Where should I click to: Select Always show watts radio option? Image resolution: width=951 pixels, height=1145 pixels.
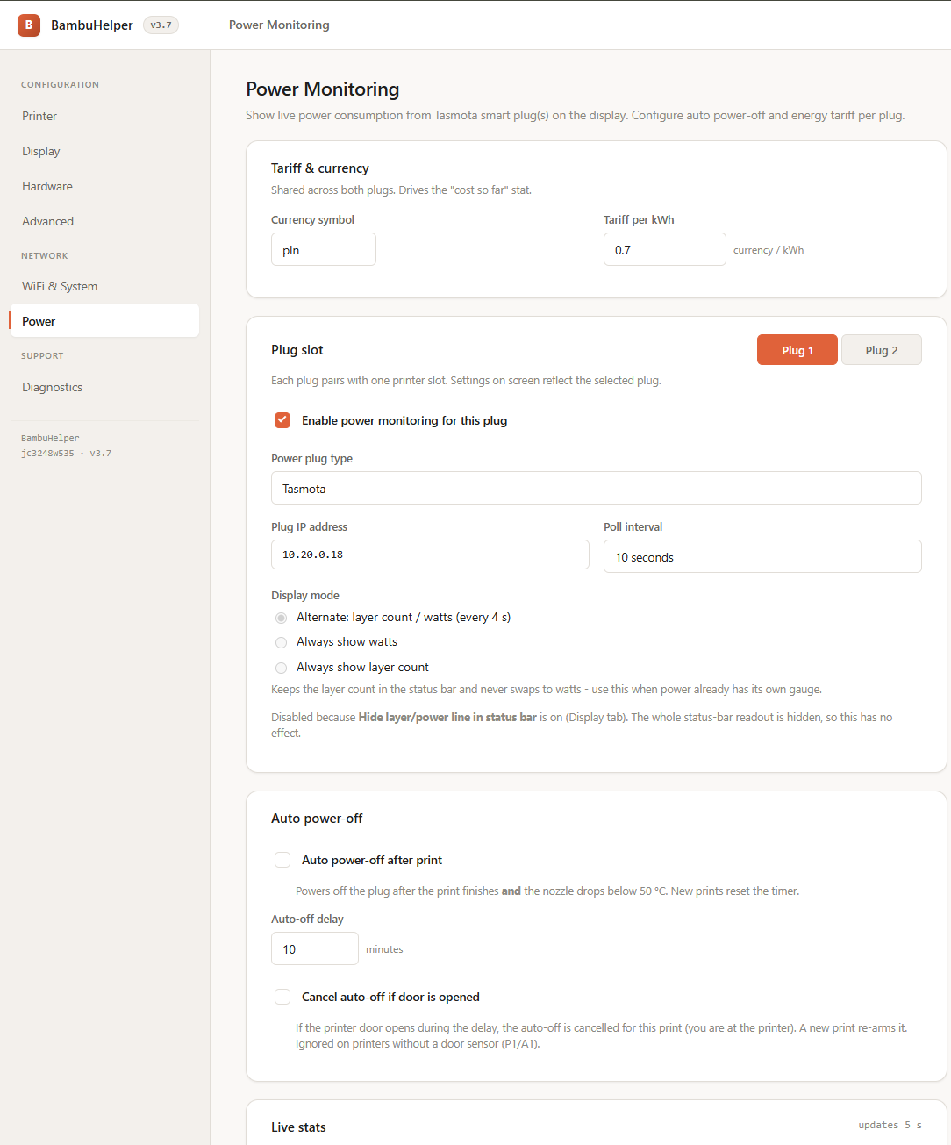(281, 642)
